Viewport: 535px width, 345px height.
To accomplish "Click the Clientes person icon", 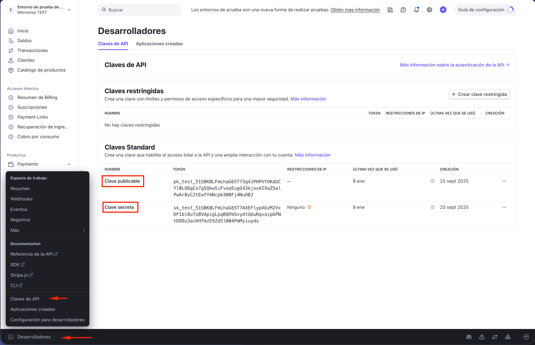I will pos(11,60).
